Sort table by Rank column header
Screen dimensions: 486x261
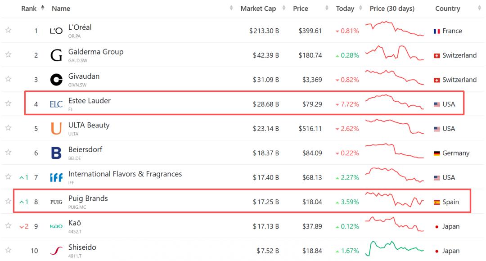(29, 9)
